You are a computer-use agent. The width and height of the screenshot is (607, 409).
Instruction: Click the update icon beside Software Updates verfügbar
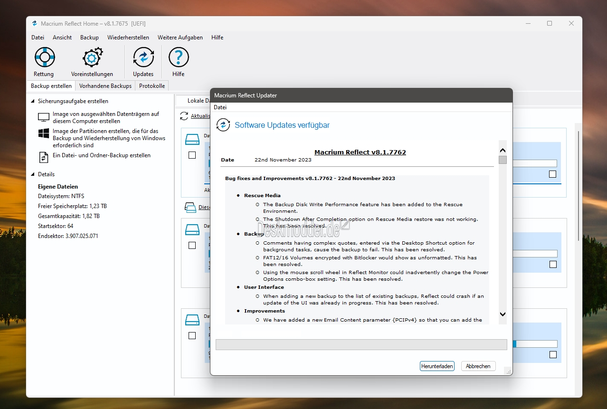tap(223, 125)
